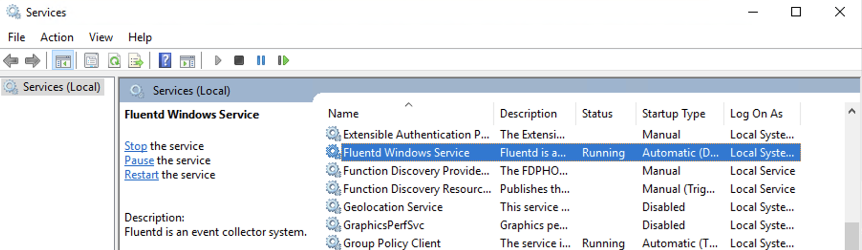
Task: Open the File menu
Action: 17,37
